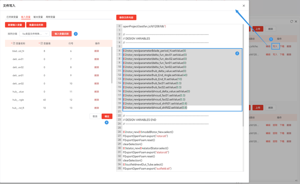The image size is (300, 184).
Task: Click the hub_End_Angle.setValue(40) code line
Action: (x=155, y=75)
